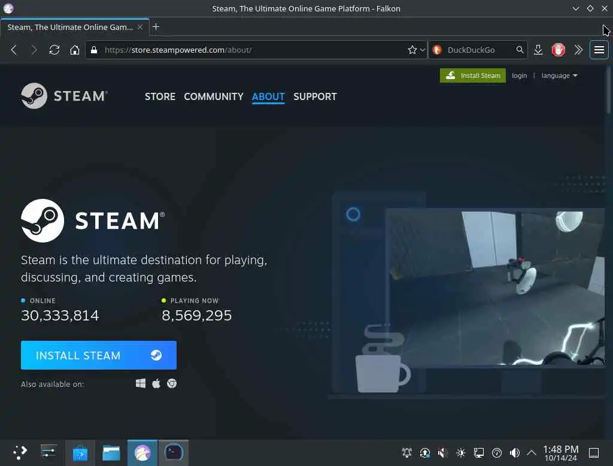This screenshot has height=466, width=613.
Task: Expand hidden system tray icons arrow
Action: point(532,453)
